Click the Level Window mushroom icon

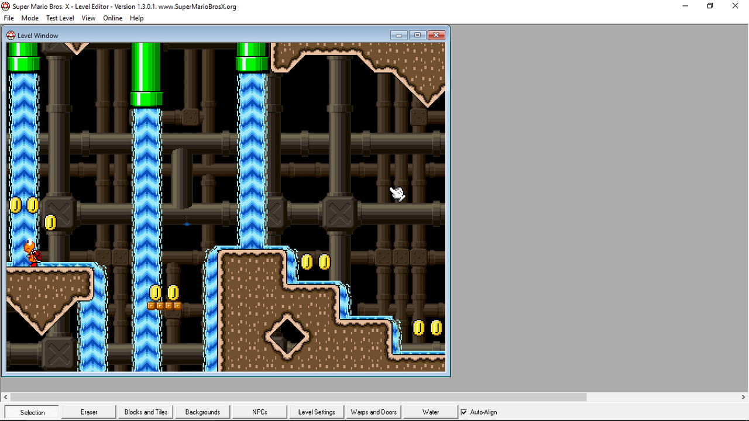pos(11,35)
